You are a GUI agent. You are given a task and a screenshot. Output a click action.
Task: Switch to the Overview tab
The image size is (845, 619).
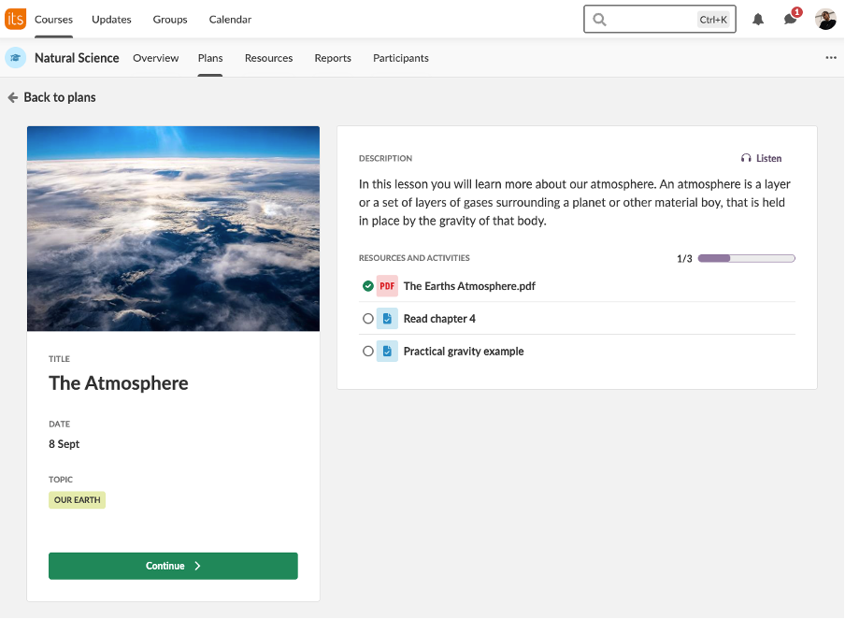coord(156,58)
